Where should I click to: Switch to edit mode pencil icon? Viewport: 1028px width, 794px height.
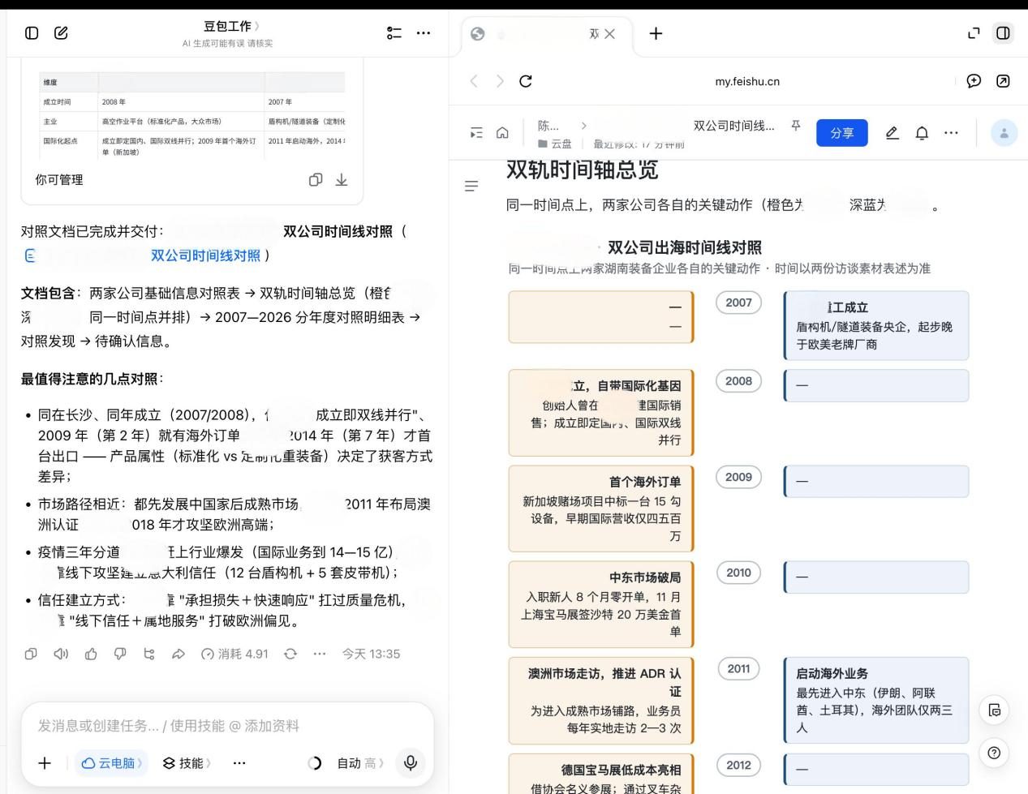[x=893, y=133]
